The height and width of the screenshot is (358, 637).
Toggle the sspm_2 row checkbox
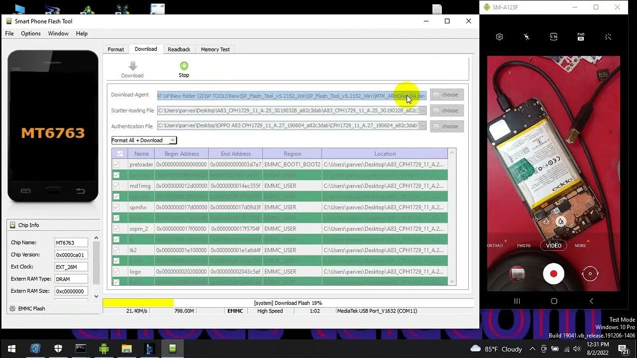pos(116,229)
